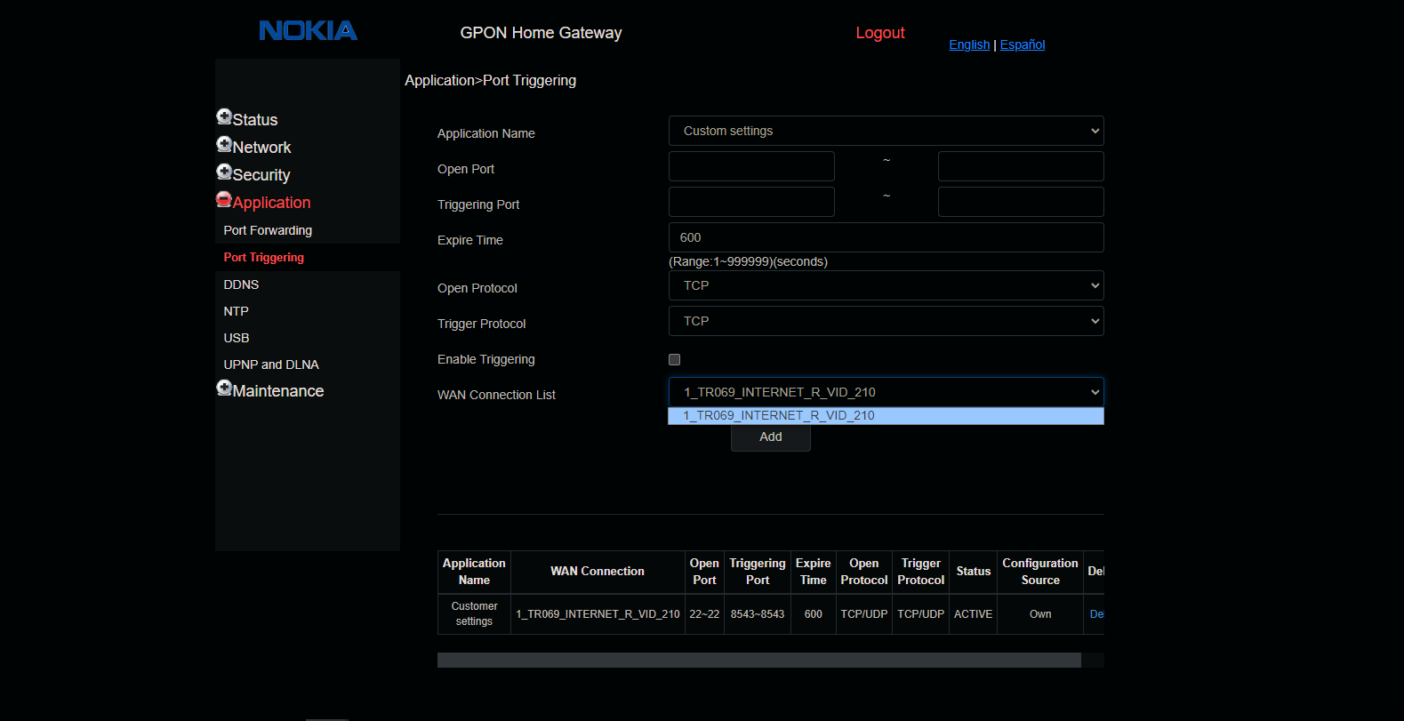This screenshot has height=721, width=1404.
Task: Click the 22~22 open port cell
Action: [704, 614]
